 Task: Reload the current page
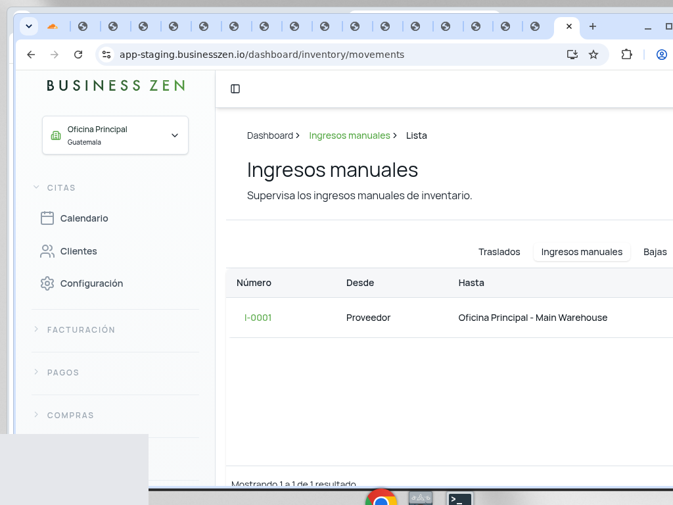point(78,55)
